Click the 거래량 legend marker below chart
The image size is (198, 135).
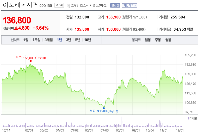(x=189, y=118)
